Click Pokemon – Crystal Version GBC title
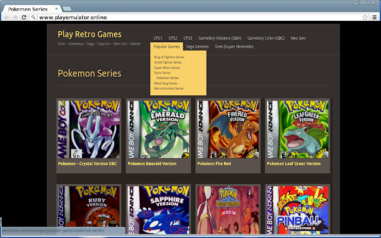Viewport: 381px width, 238px height. pos(88,164)
